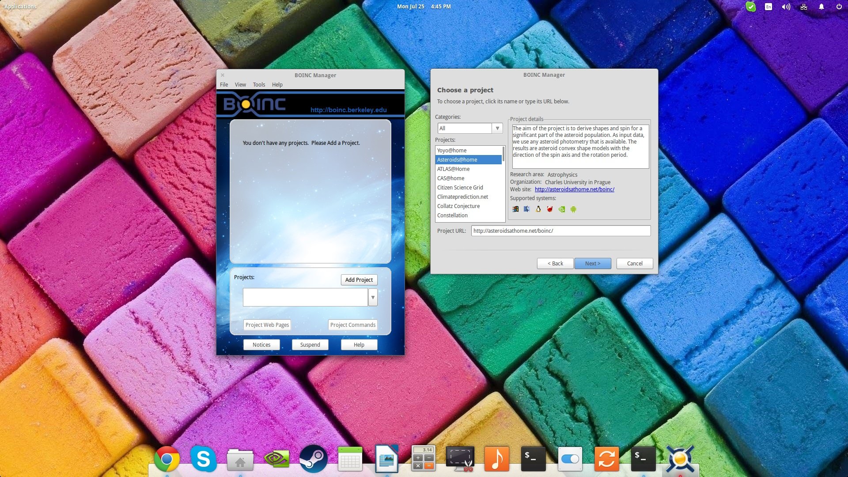Viewport: 848px width, 477px height.
Task: Click the Mac Finder supported-system icon
Action: tap(526, 209)
